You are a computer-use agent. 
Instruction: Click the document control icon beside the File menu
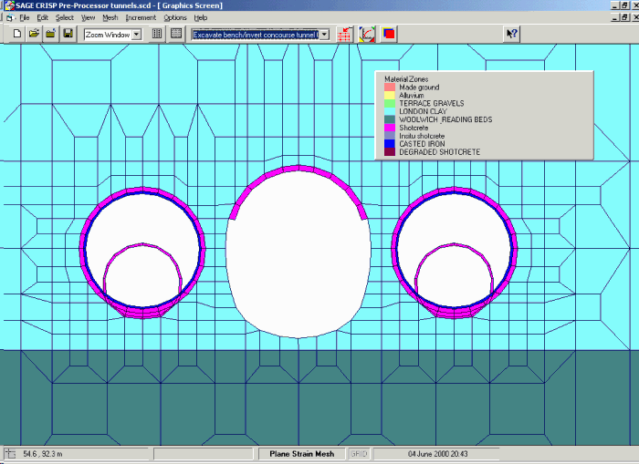coord(10,18)
